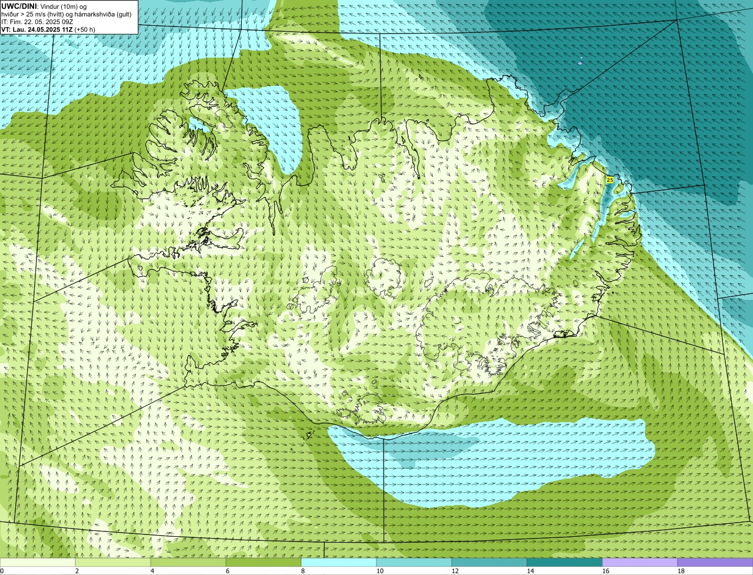
Task: Click the pale yellow 0–2 m/s legend swatch
Action: click(x=38, y=562)
